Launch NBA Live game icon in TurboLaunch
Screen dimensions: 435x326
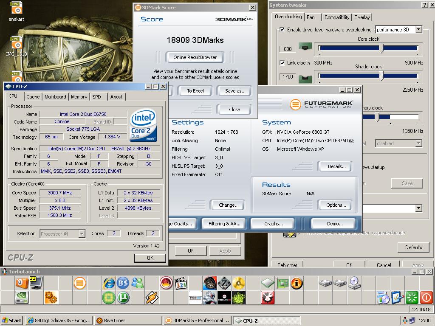[224, 298]
